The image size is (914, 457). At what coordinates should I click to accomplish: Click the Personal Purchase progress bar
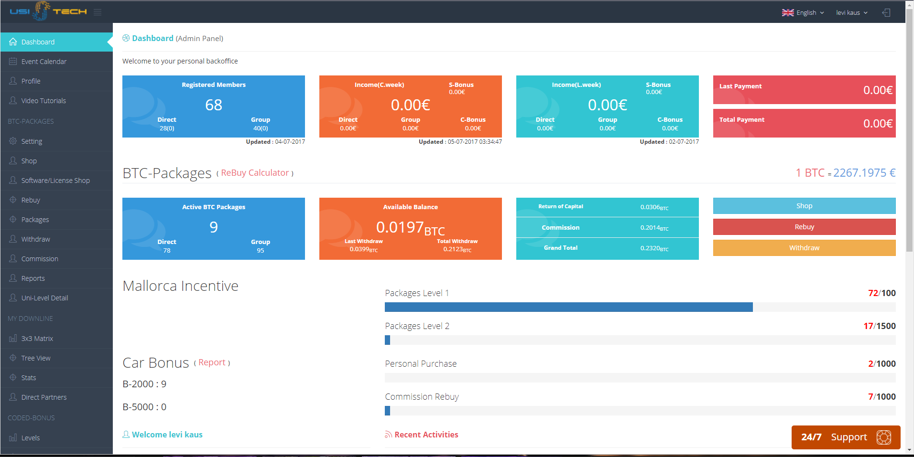(x=640, y=378)
